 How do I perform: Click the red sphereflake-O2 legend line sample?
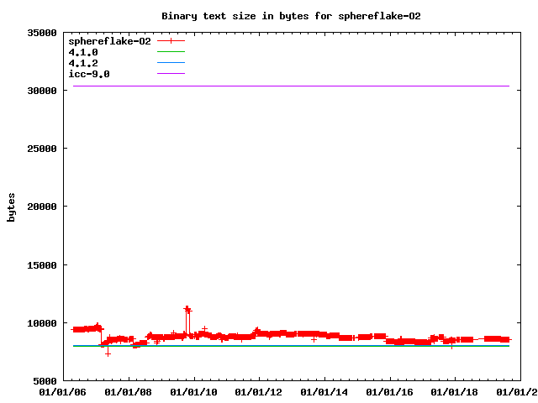[x=171, y=41]
